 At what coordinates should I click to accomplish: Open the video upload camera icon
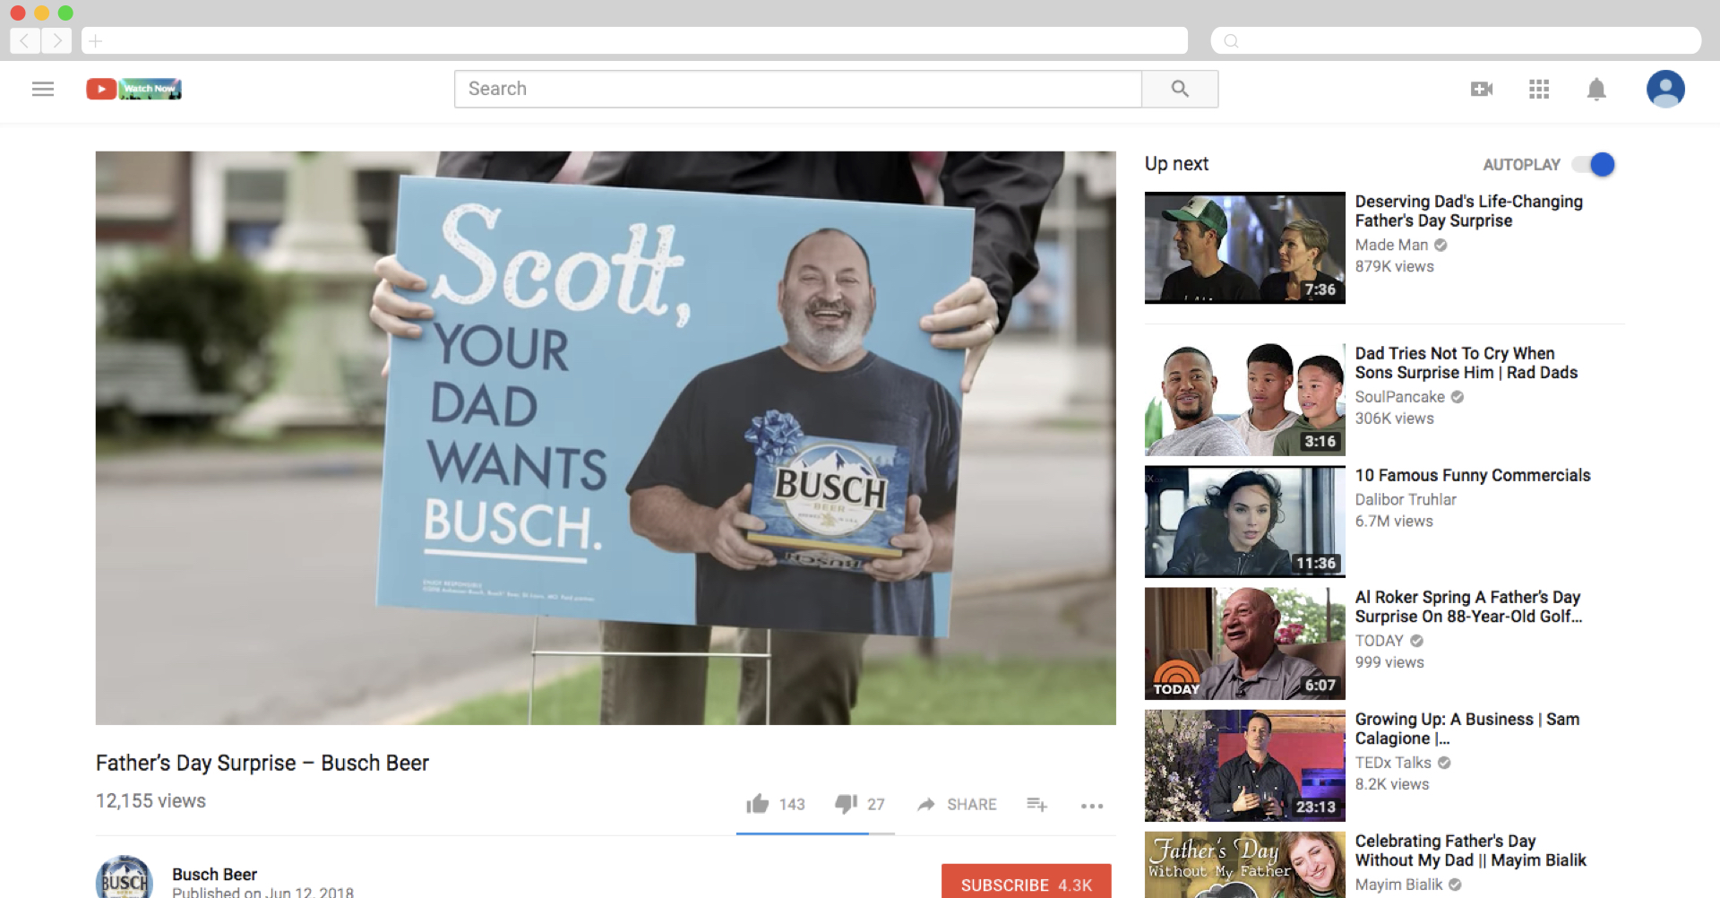click(x=1481, y=89)
